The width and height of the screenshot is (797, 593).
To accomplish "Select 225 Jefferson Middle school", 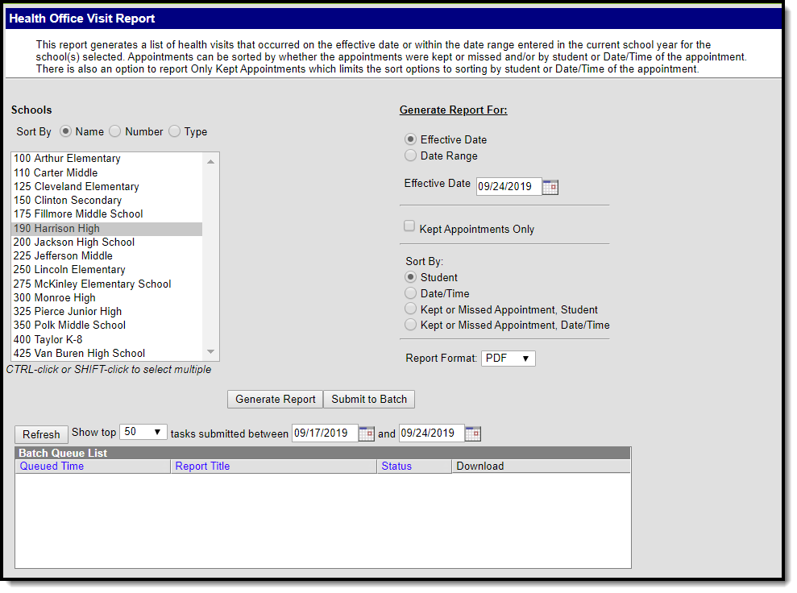I will [x=106, y=256].
